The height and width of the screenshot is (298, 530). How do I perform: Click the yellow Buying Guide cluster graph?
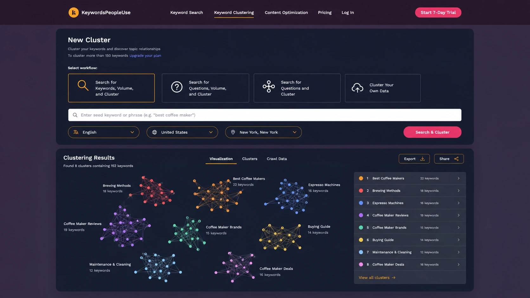tap(280, 237)
